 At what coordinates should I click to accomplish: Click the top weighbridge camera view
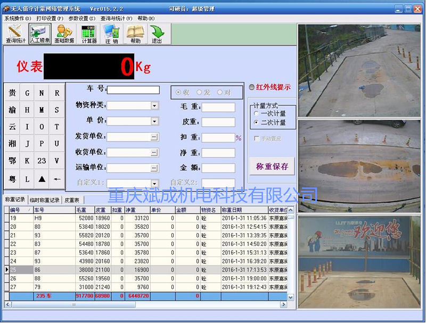[359, 71]
